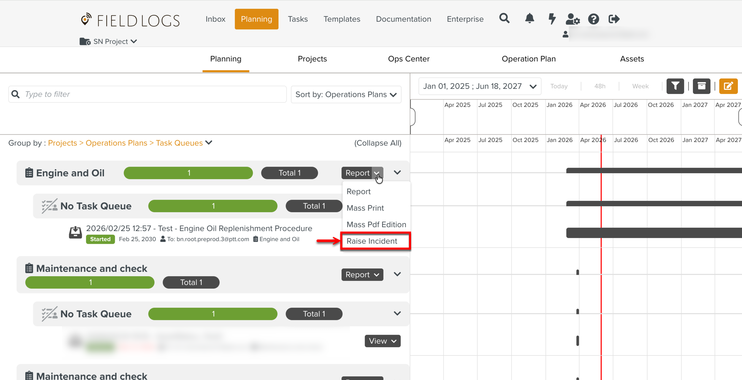The image size is (742, 380).
Task: Open user settings icon with gear
Action: [573, 19]
